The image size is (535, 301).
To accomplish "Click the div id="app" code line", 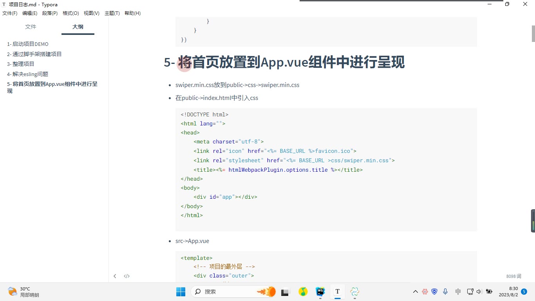I will 225,197.
